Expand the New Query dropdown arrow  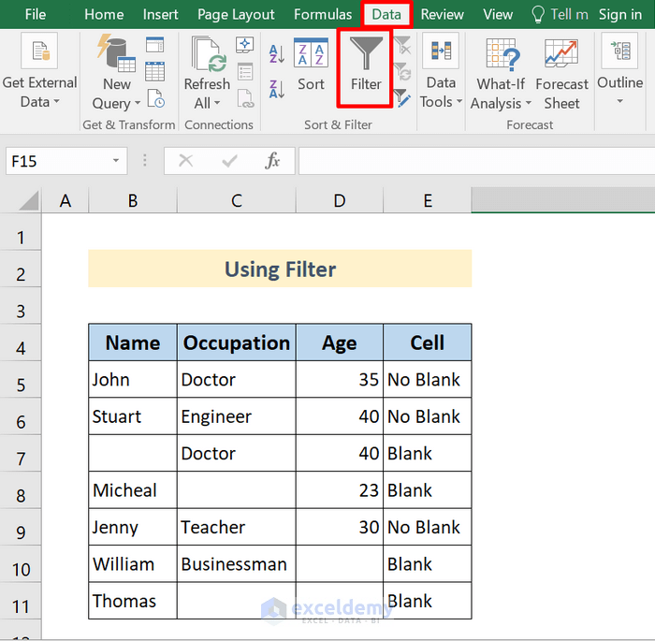pyautogui.click(x=137, y=103)
